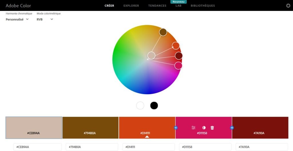Click the Harmonie chromatique label
This screenshot has height=151, width=293.
coord(19,14)
